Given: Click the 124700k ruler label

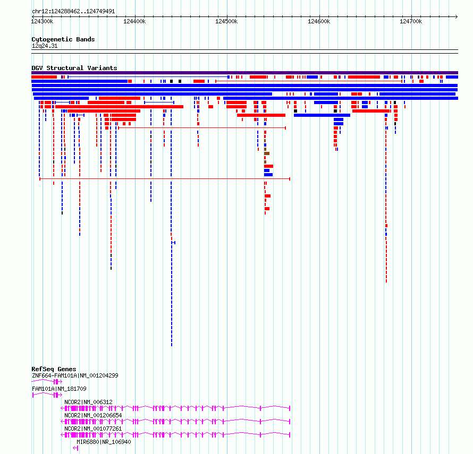Looking at the screenshot, I should 411,21.
